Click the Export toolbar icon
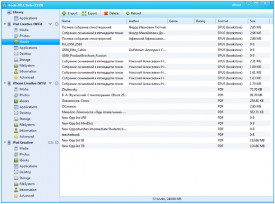275x204 pixels. click(84, 13)
